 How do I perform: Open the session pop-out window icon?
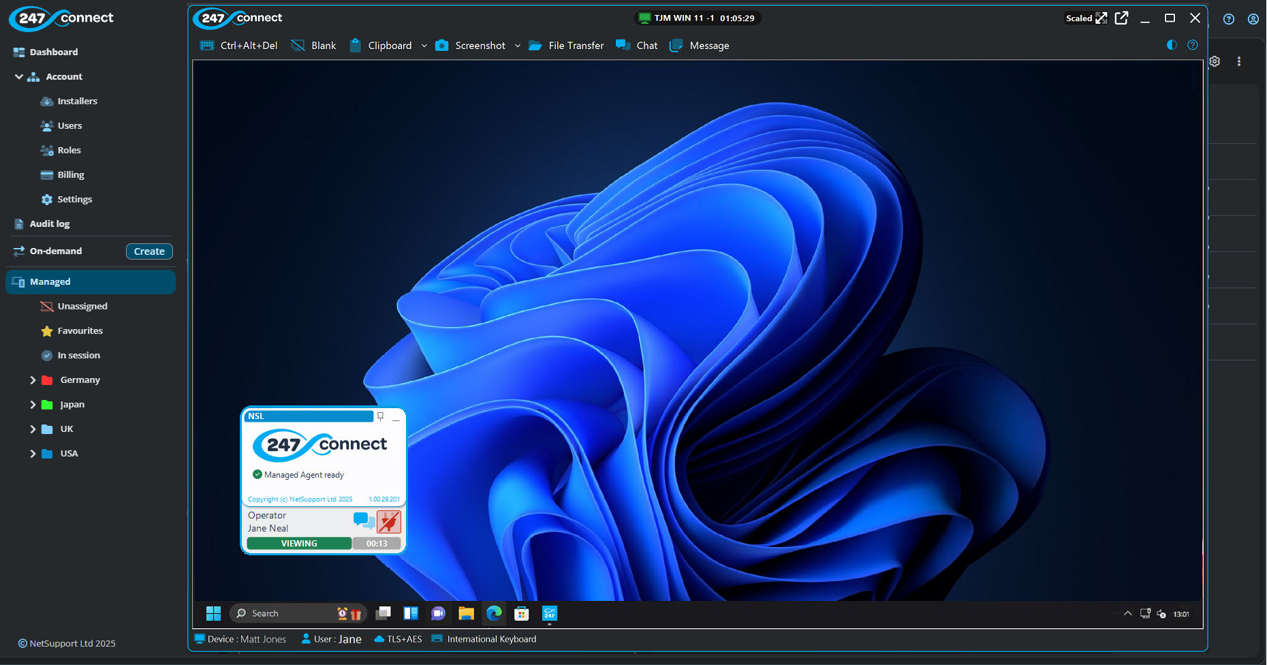pyautogui.click(x=1121, y=18)
